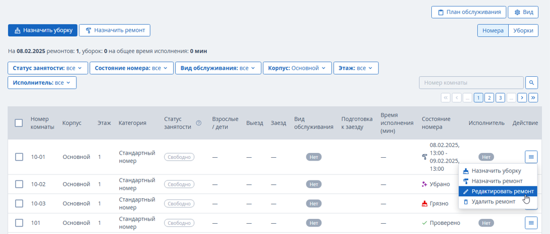Focus the Номер комнаты search field

[x=471, y=83]
